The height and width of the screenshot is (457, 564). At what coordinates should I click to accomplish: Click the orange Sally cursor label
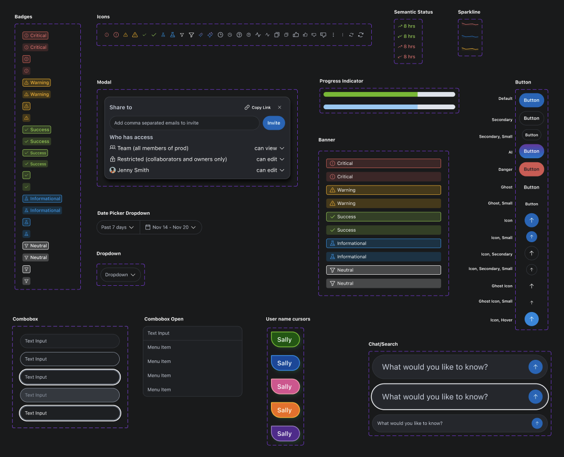(285, 410)
